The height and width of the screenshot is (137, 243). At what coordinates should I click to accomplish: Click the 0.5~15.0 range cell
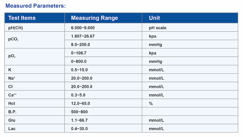(x=79, y=70)
